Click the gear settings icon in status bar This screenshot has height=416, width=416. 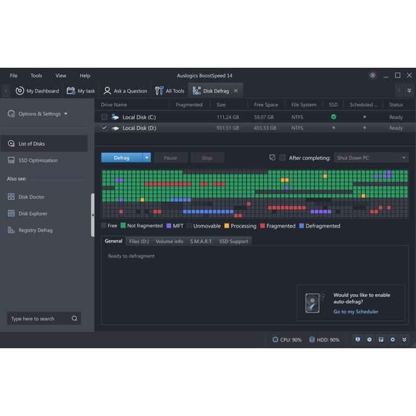click(x=393, y=339)
